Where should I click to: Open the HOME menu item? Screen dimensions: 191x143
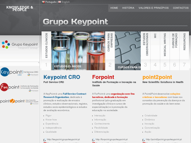[114, 8]
